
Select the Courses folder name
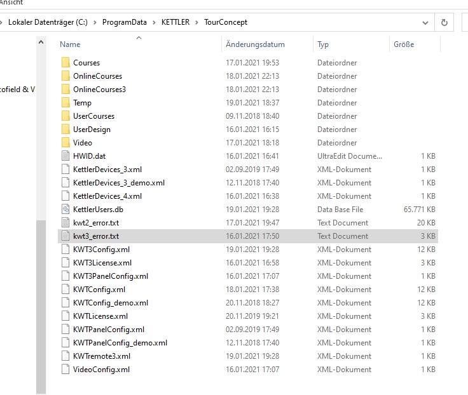(x=86, y=63)
